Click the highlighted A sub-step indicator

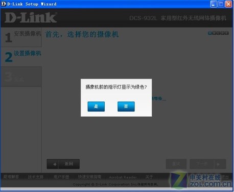click(x=210, y=33)
